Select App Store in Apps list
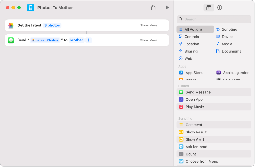This screenshot has height=167, width=255. pyautogui.click(x=191, y=73)
